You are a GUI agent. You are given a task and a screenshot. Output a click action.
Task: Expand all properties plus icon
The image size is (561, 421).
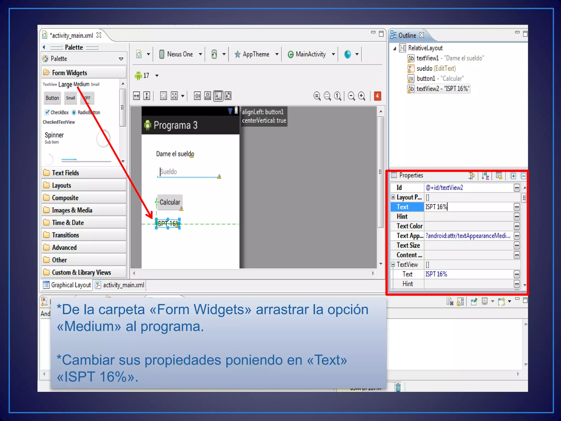(x=513, y=176)
